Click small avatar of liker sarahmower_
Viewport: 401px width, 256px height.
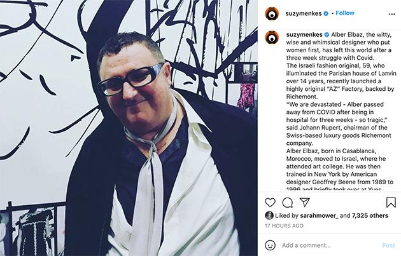pos(269,216)
